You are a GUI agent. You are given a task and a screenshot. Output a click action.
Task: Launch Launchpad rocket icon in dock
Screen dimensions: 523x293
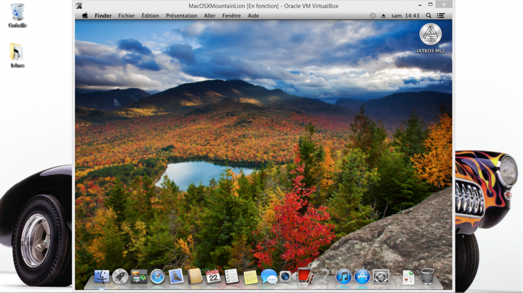point(120,277)
